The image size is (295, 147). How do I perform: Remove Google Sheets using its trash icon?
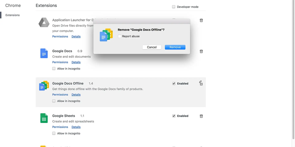(x=201, y=116)
